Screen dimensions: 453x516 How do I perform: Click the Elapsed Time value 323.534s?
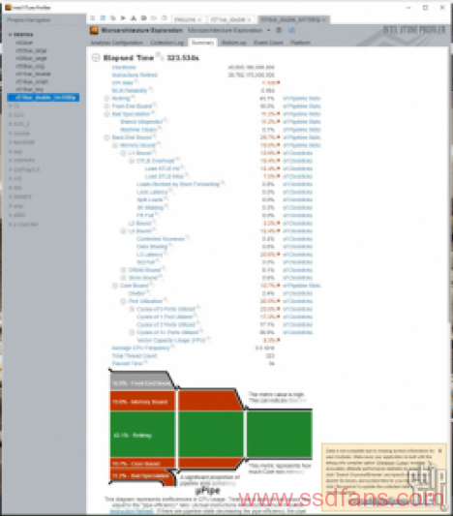[x=183, y=58]
